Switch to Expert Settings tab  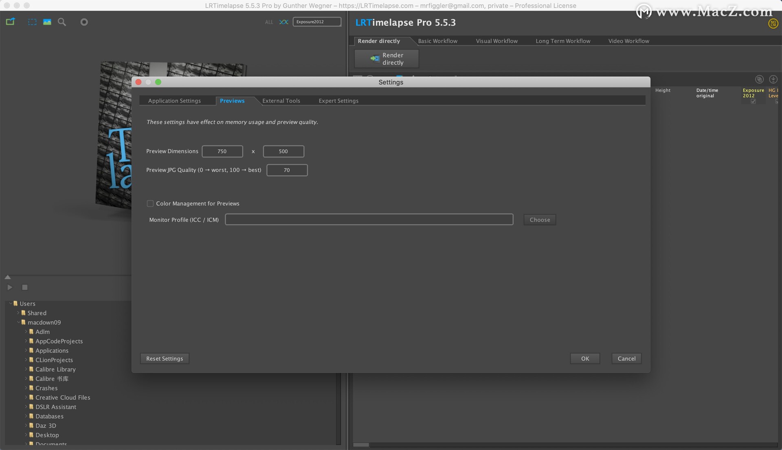(338, 101)
